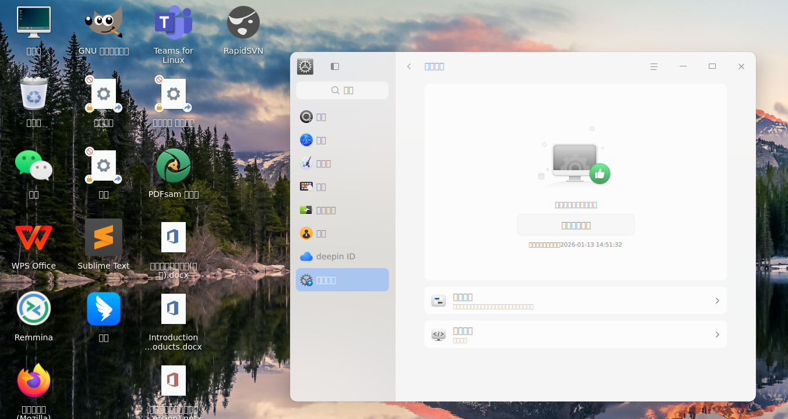This screenshot has height=419, width=788.
Task: Maximize the settings window
Action: 712,66
